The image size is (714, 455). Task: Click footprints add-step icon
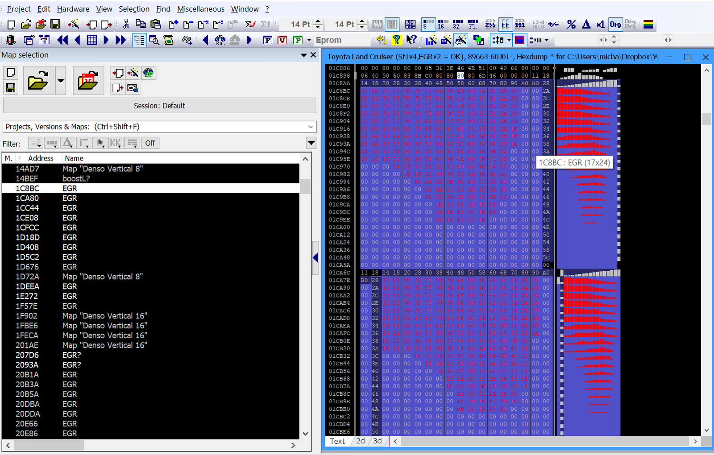point(187,40)
